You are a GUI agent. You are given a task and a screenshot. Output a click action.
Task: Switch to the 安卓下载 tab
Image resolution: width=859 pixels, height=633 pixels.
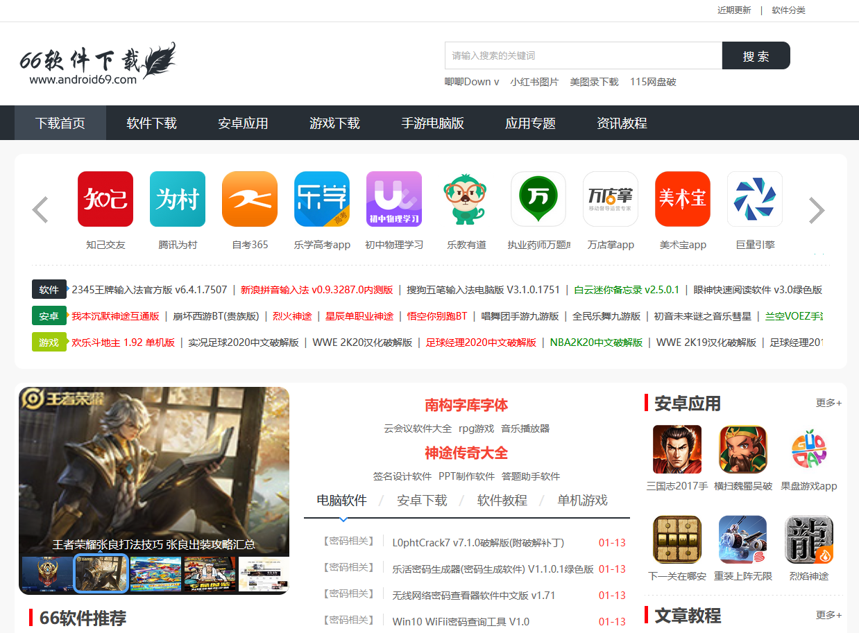(422, 501)
